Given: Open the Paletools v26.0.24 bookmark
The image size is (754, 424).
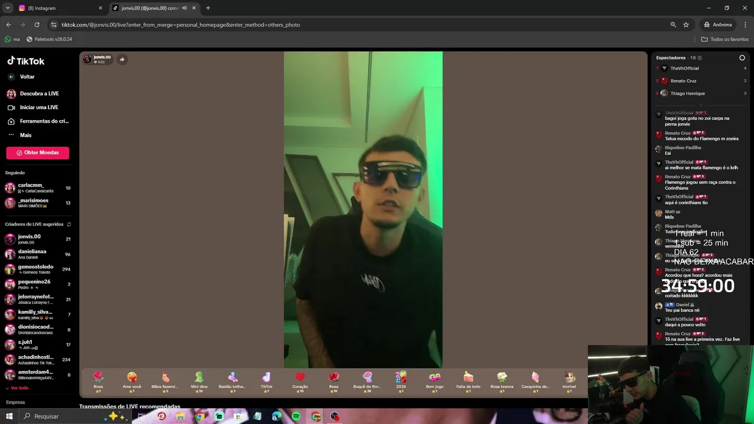Looking at the screenshot, I should click(49, 39).
